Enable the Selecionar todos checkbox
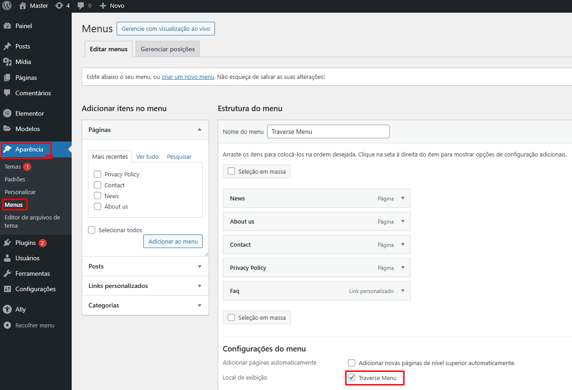Screen dimensions: 572x390 pos(92,230)
